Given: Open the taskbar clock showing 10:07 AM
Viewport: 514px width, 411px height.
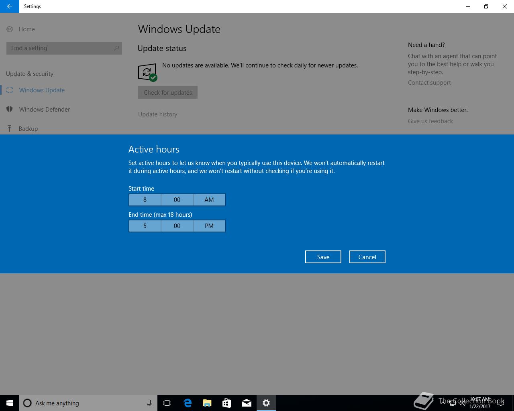Looking at the screenshot, I should click(480, 403).
